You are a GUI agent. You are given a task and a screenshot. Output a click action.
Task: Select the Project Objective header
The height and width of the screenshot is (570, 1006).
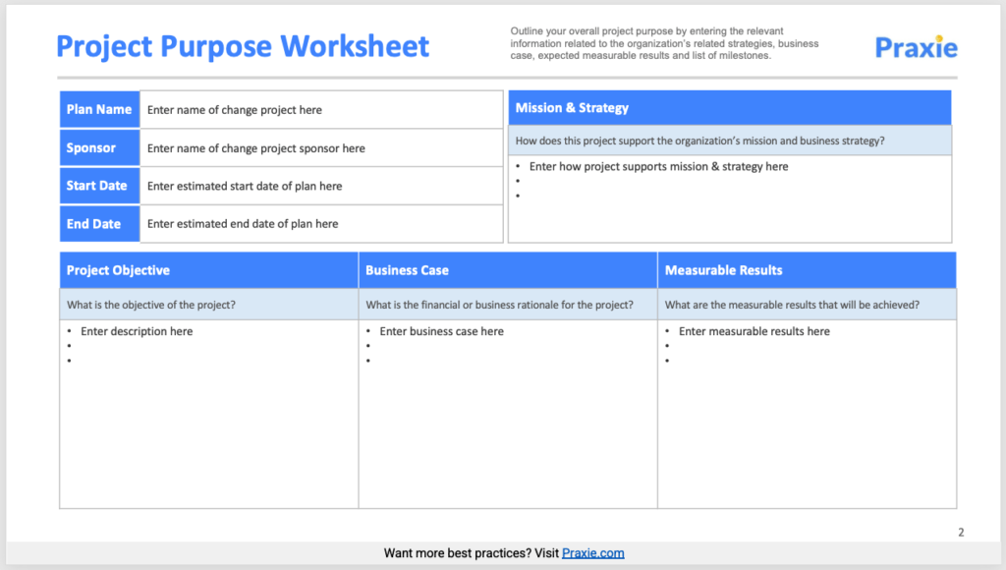pyautogui.click(x=208, y=270)
